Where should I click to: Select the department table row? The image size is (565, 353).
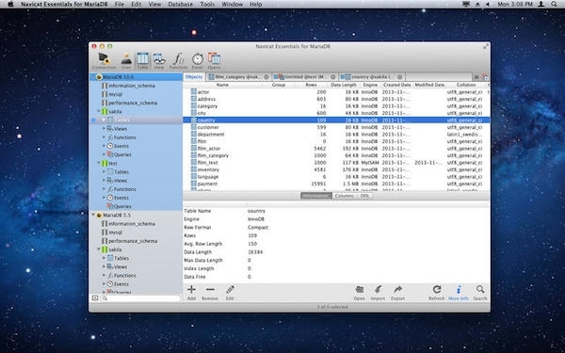tap(336, 135)
